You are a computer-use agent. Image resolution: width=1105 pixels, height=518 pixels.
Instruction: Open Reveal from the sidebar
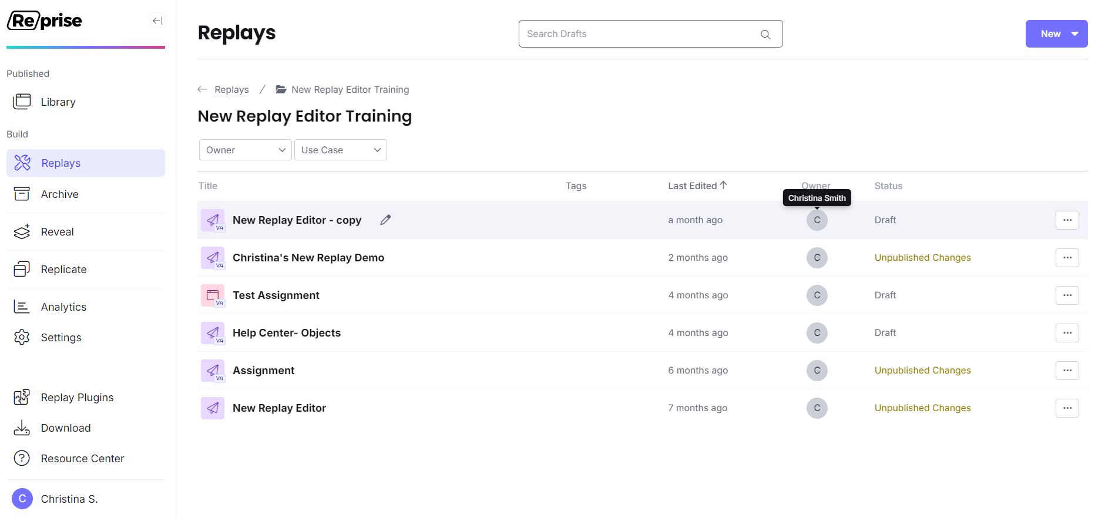point(86,231)
